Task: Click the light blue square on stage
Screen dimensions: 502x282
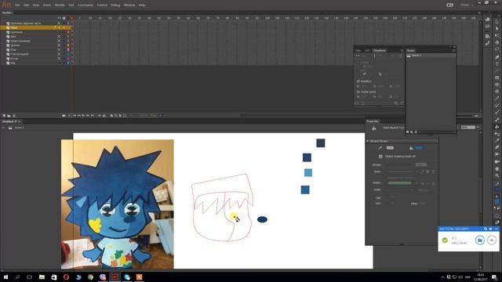Action: (x=308, y=173)
